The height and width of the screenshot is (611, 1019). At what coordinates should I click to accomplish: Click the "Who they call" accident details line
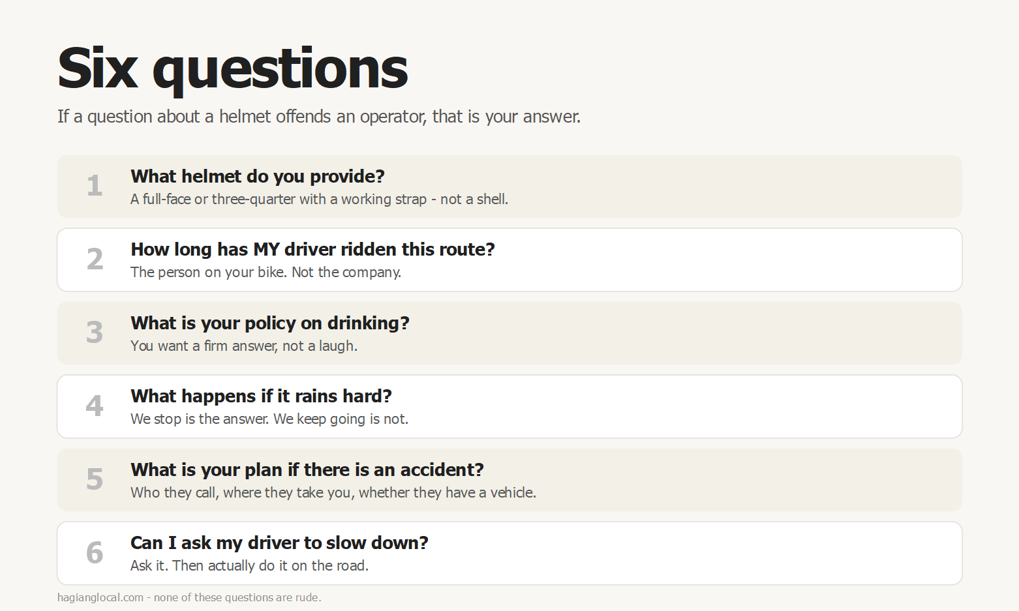pyautogui.click(x=333, y=492)
